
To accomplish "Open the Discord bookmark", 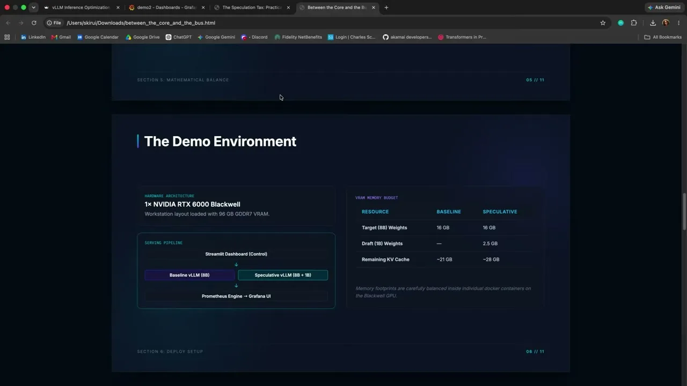I will pos(254,37).
